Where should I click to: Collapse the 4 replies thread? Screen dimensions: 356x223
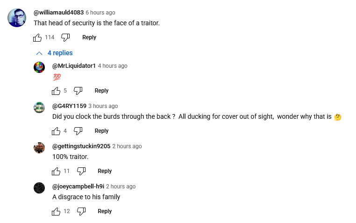[54, 53]
